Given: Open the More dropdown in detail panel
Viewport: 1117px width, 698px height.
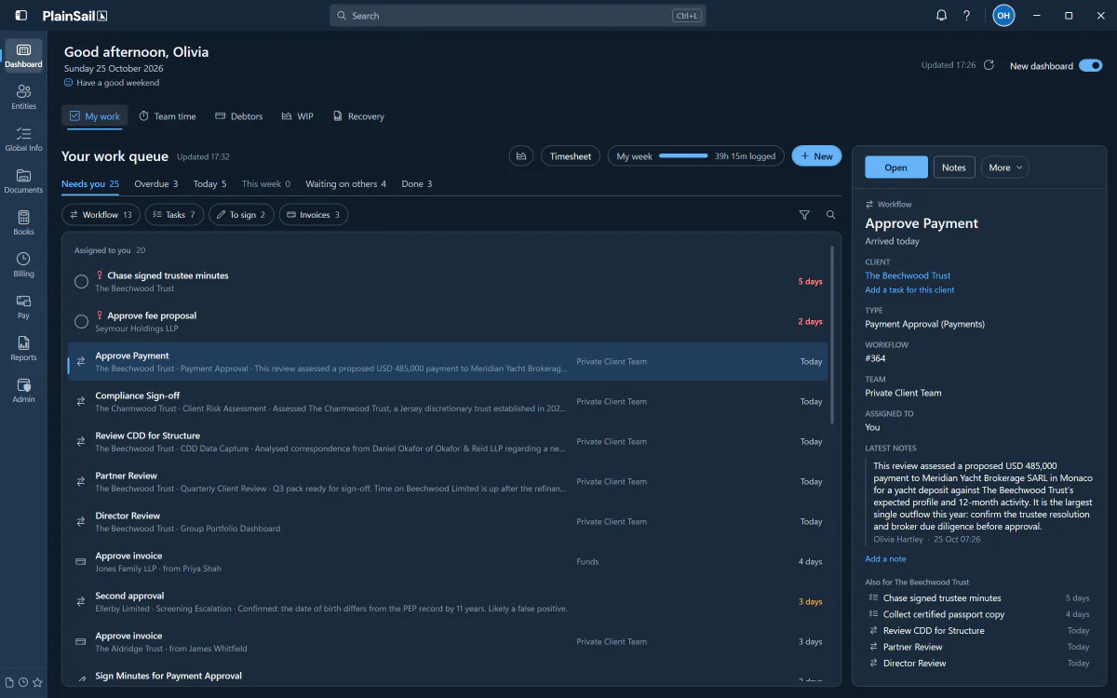Looking at the screenshot, I should [1005, 168].
